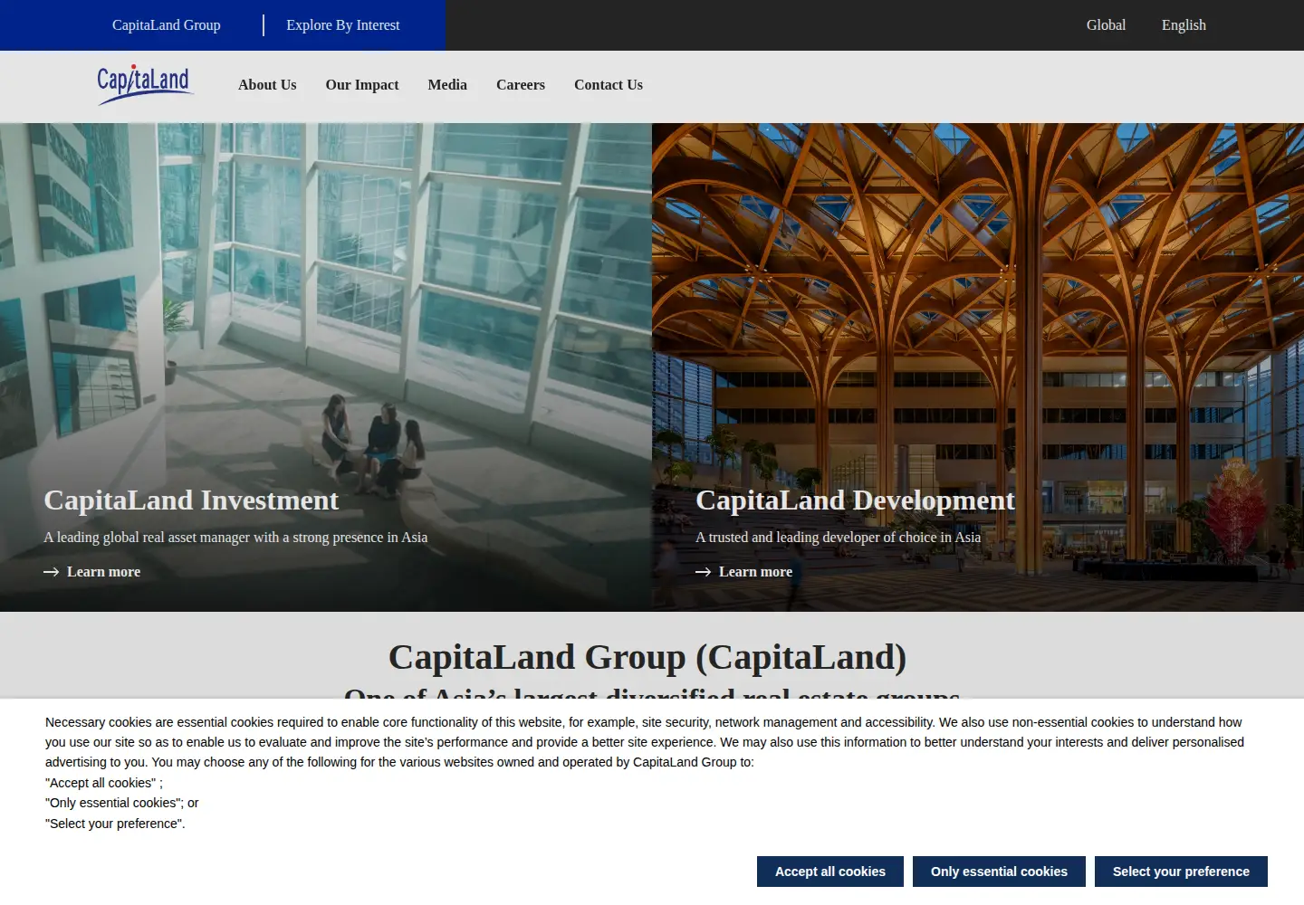Click the arrow icon beside Investment's Learn more
This screenshot has height=905, width=1304.
(52, 572)
